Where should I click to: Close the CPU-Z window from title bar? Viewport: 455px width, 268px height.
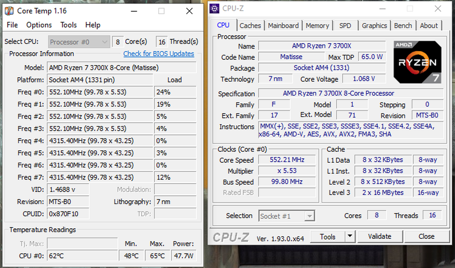[438, 9]
